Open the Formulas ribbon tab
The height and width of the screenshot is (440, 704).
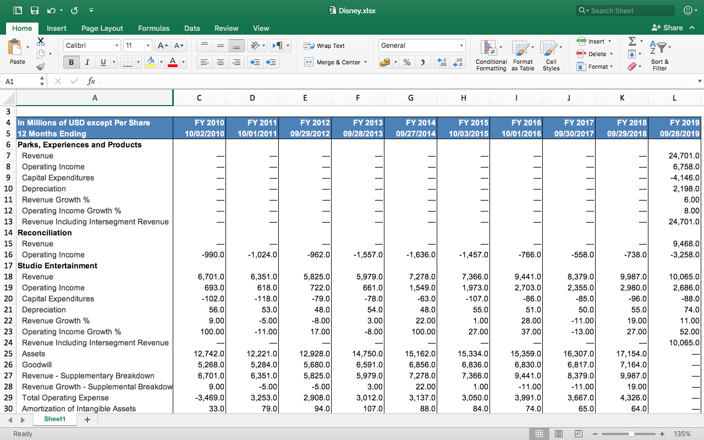coord(153,28)
